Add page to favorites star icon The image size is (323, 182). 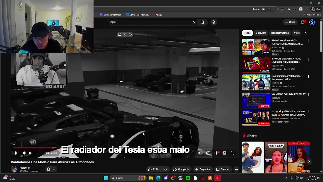[274, 9]
